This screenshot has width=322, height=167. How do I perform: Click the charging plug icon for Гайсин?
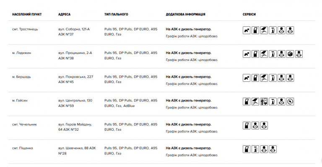click(290, 101)
